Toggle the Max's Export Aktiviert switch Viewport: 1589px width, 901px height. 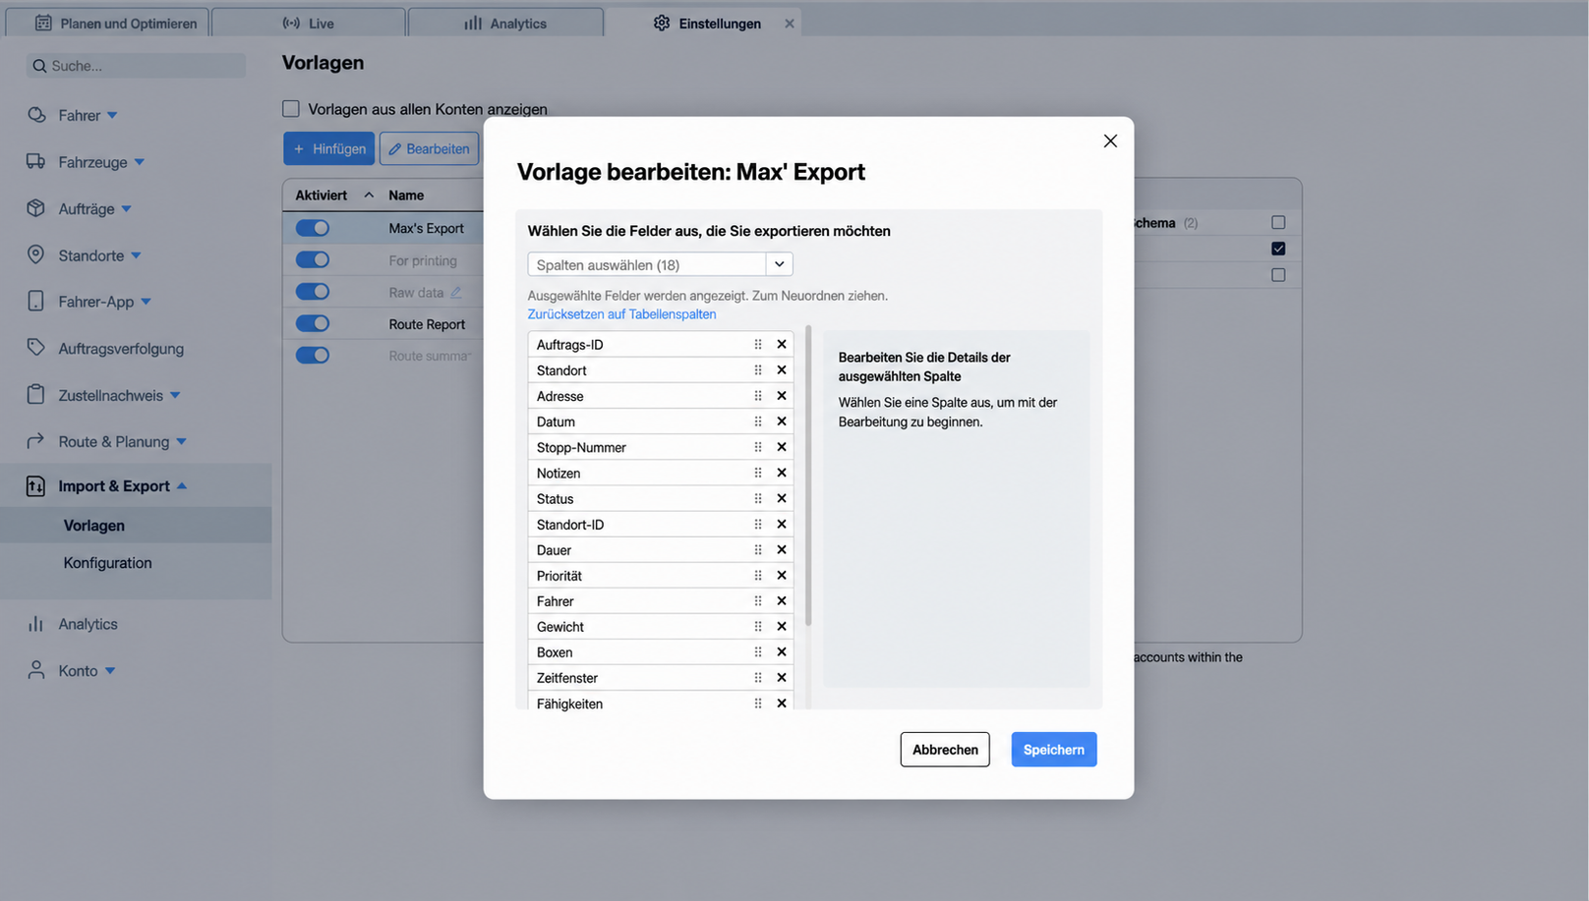point(313,228)
